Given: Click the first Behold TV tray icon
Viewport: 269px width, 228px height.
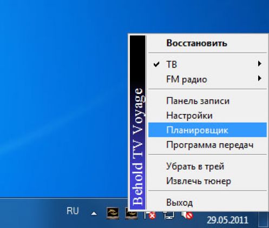Looking at the screenshot, I should (x=113, y=213).
